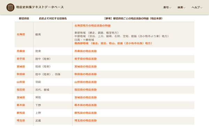
Task: Select the old province name 常陸
Action: point(38,97)
